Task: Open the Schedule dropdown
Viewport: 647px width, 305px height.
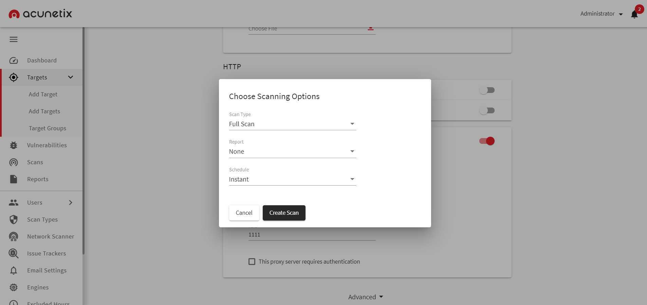Action: pos(293,179)
